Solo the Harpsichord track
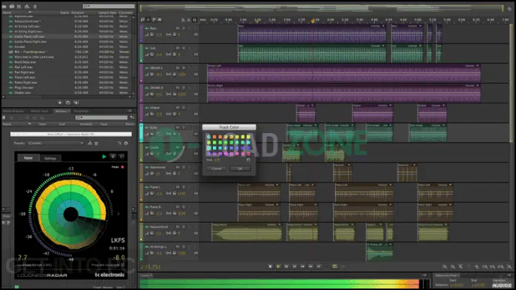 coord(183,227)
